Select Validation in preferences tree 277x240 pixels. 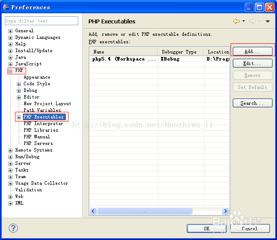click(29, 190)
